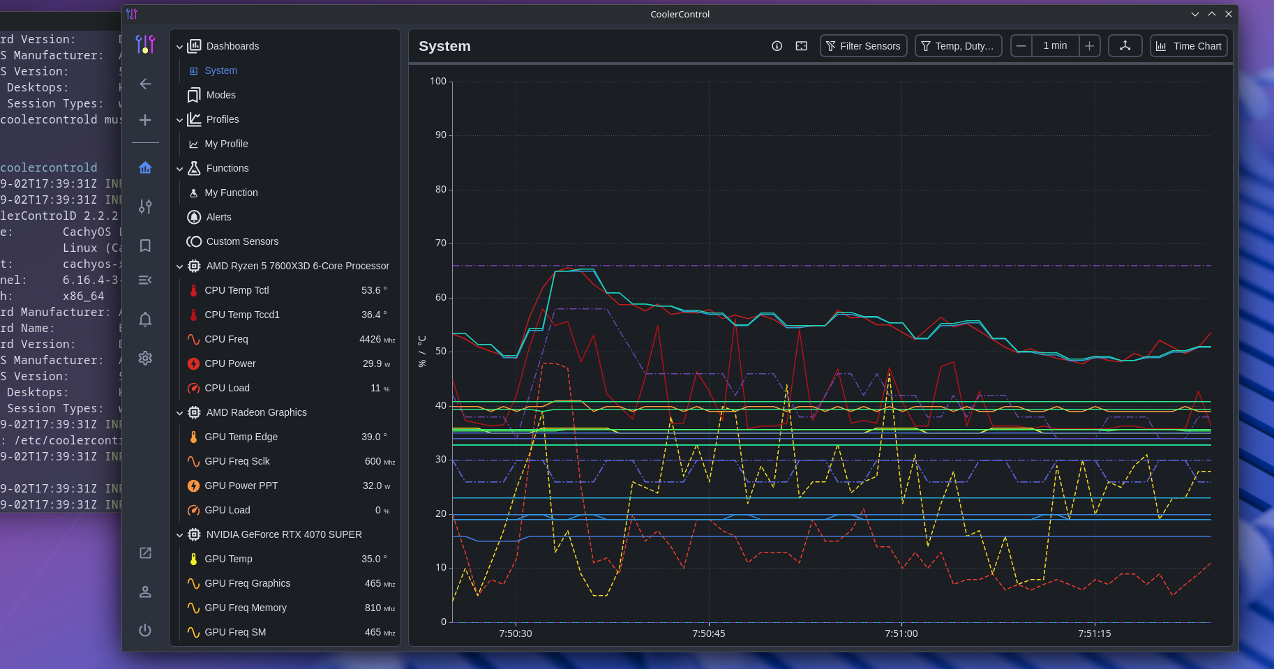This screenshot has height=669, width=1274.
Task: Collapse the Profiles section chevron
Action: pos(179,120)
